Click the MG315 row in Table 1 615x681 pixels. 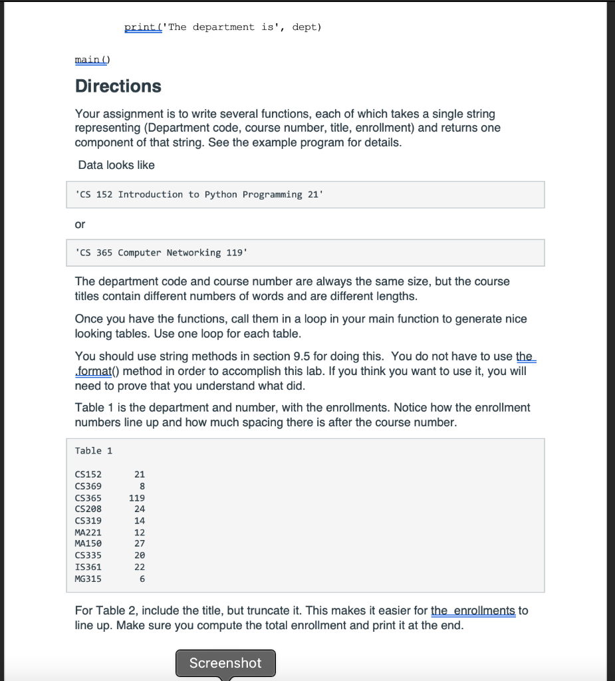point(110,579)
